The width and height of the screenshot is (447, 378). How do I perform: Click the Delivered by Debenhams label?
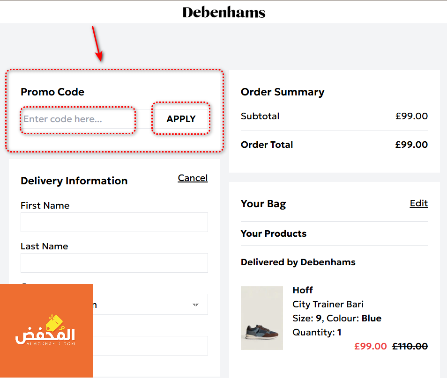(298, 262)
